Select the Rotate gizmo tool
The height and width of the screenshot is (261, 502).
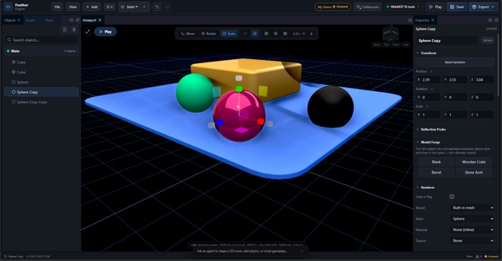click(209, 34)
